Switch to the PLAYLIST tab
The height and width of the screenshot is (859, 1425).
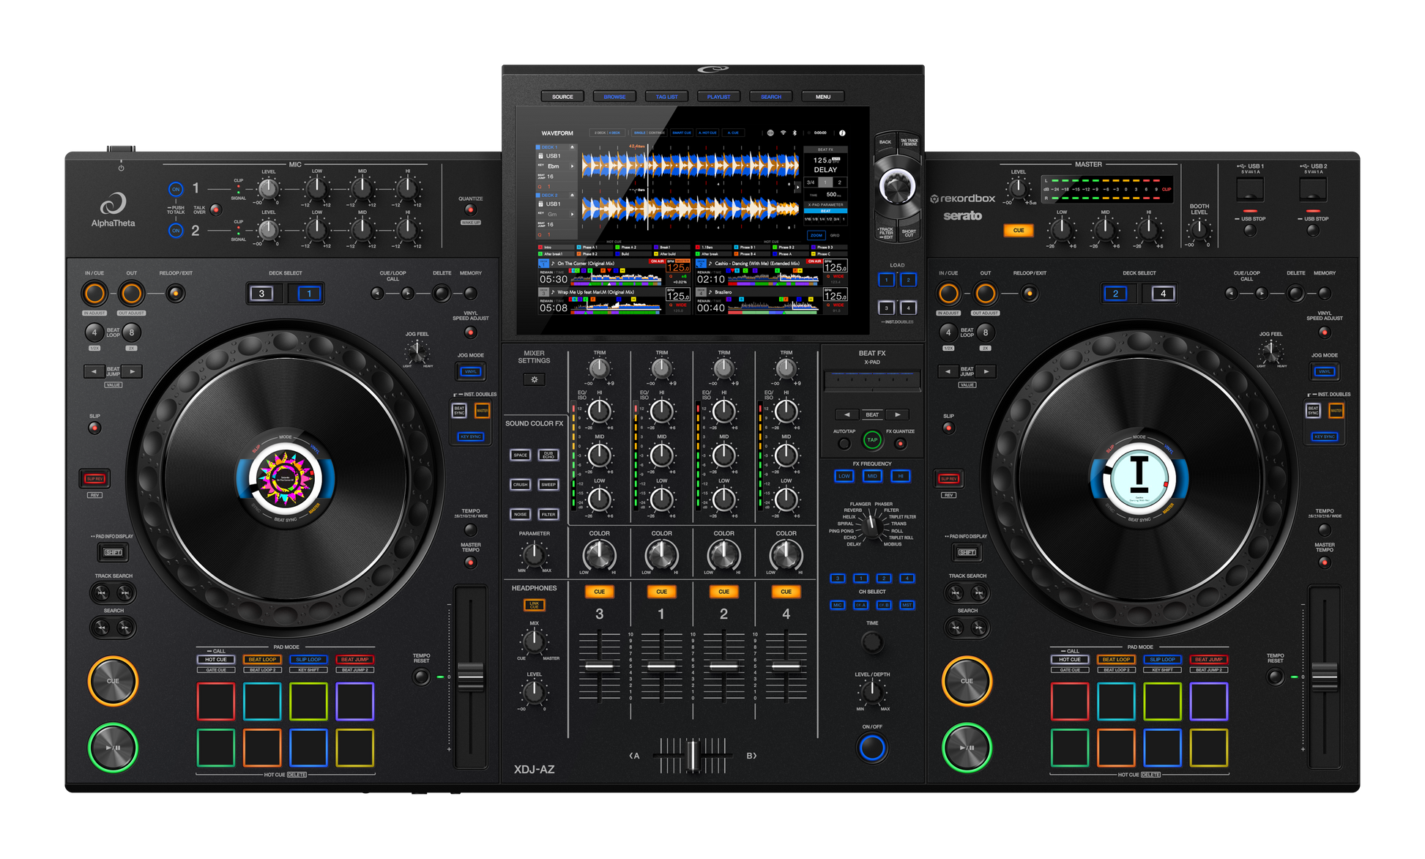(718, 96)
